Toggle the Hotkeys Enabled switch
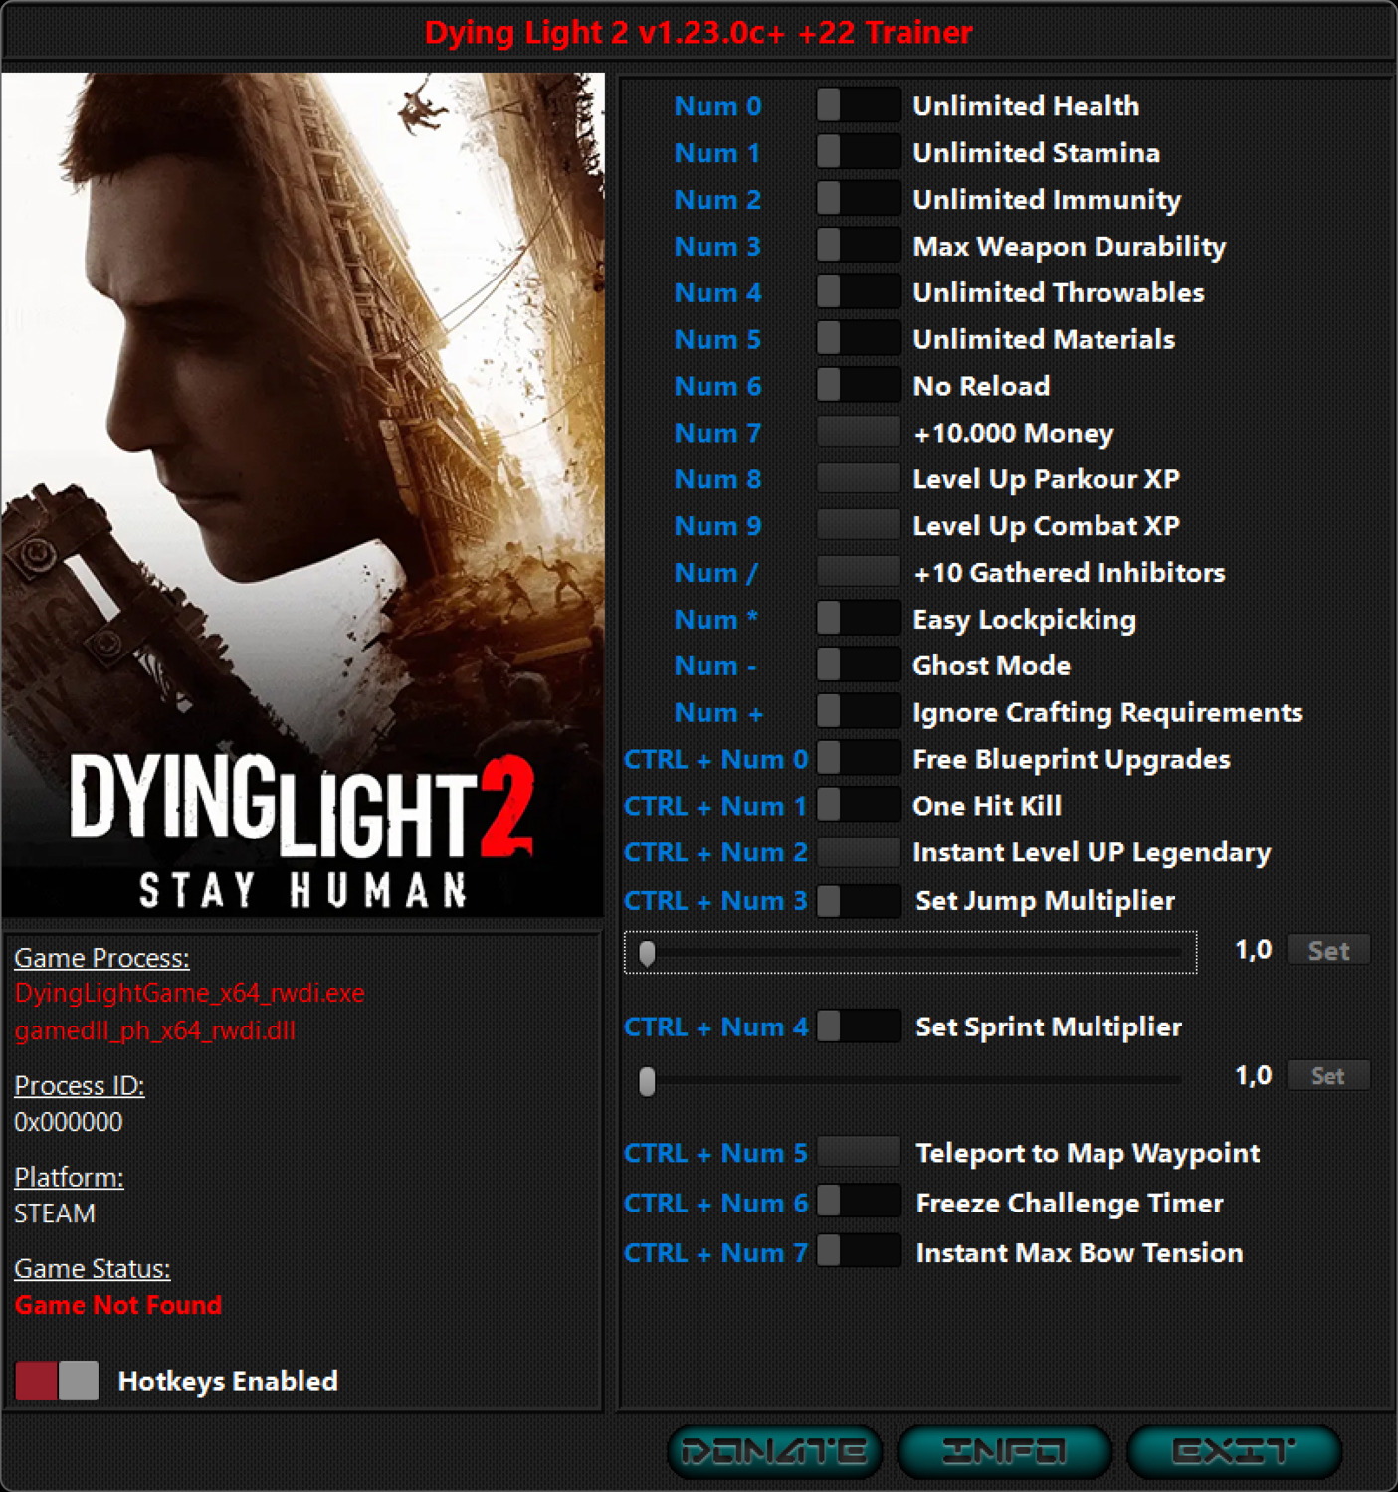Image resolution: width=1398 pixels, height=1492 pixels. click(x=57, y=1381)
